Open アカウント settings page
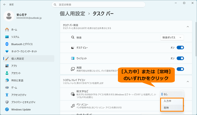 click(x=29, y=73)
